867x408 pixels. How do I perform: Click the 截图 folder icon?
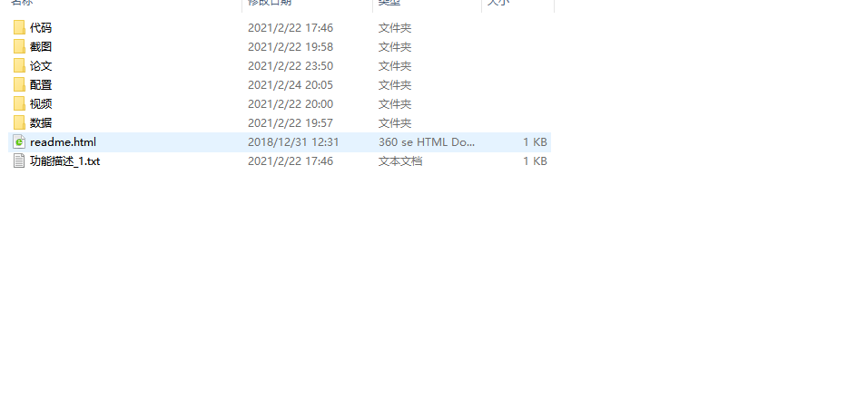[19, 46]
